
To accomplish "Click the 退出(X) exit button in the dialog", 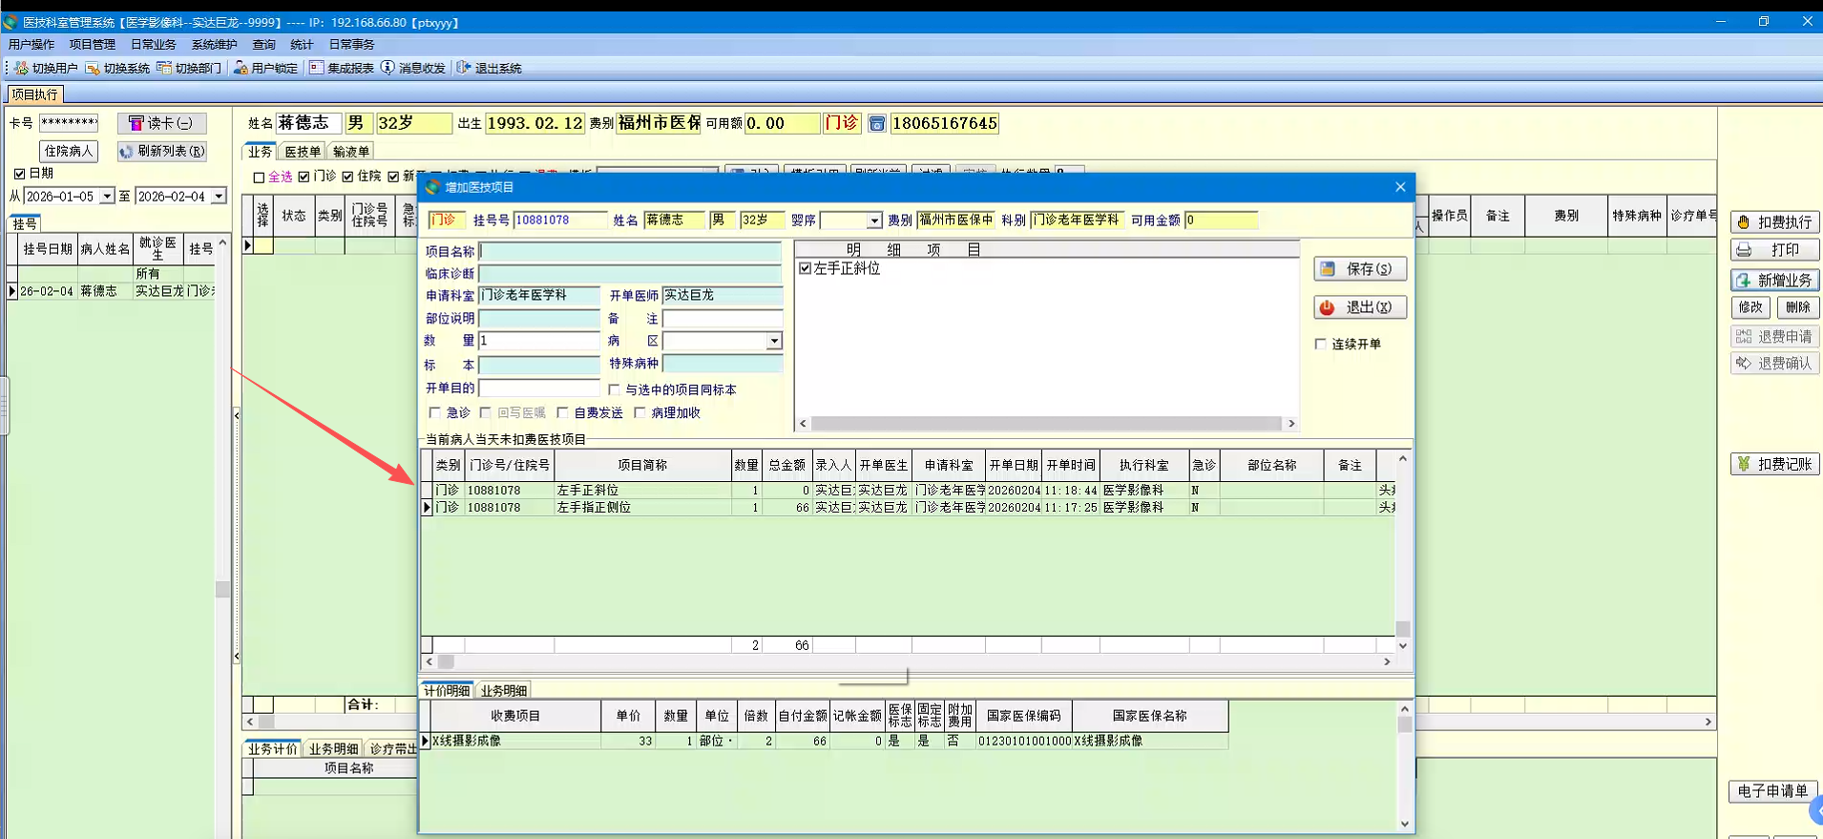I will pyautogui.click(x=1360, y=307).
